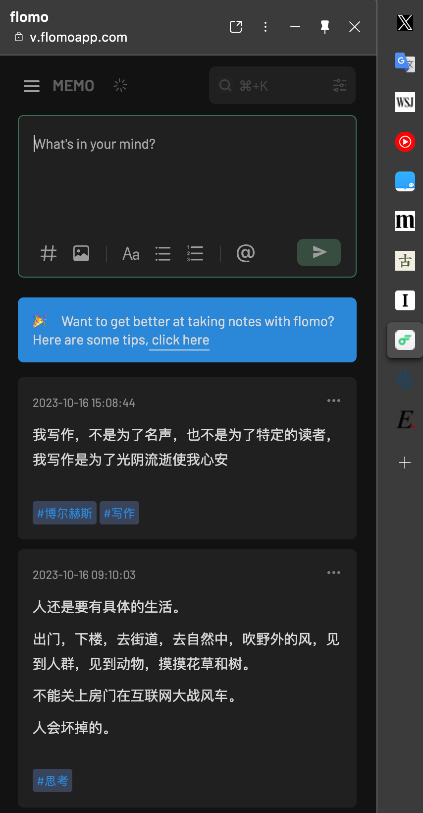This screenshot has width=423, height=813.
Task: Open the search filter sliders icon
Action: [x=340, y=85]
